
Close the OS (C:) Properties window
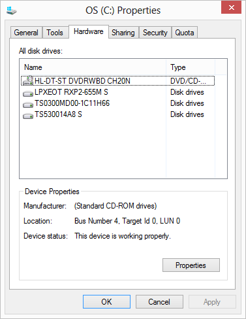(x=231, y=7)
